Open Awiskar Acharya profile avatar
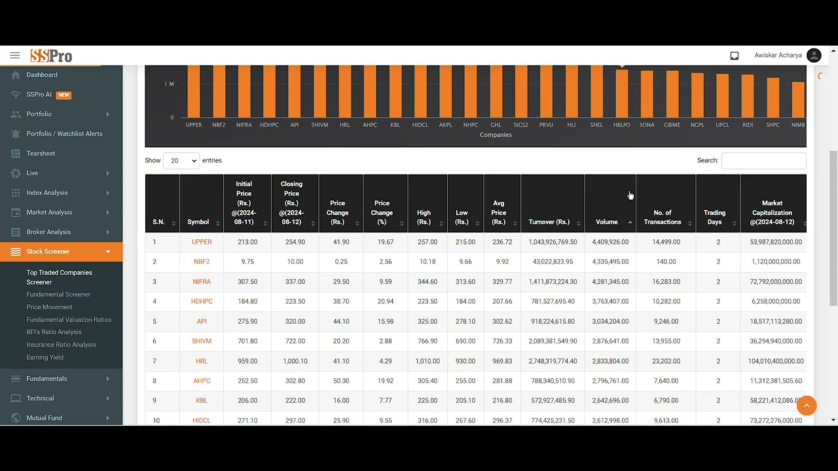Image resolution: width=838 pixels, height=471 pixels. tap(814, 56)
